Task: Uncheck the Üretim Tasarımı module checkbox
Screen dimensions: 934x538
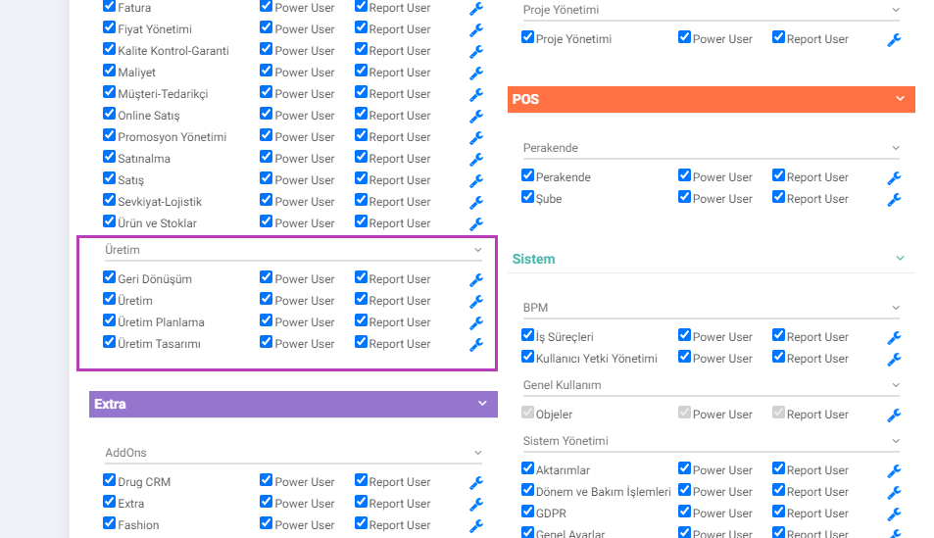Action: (x=109, y=342)
